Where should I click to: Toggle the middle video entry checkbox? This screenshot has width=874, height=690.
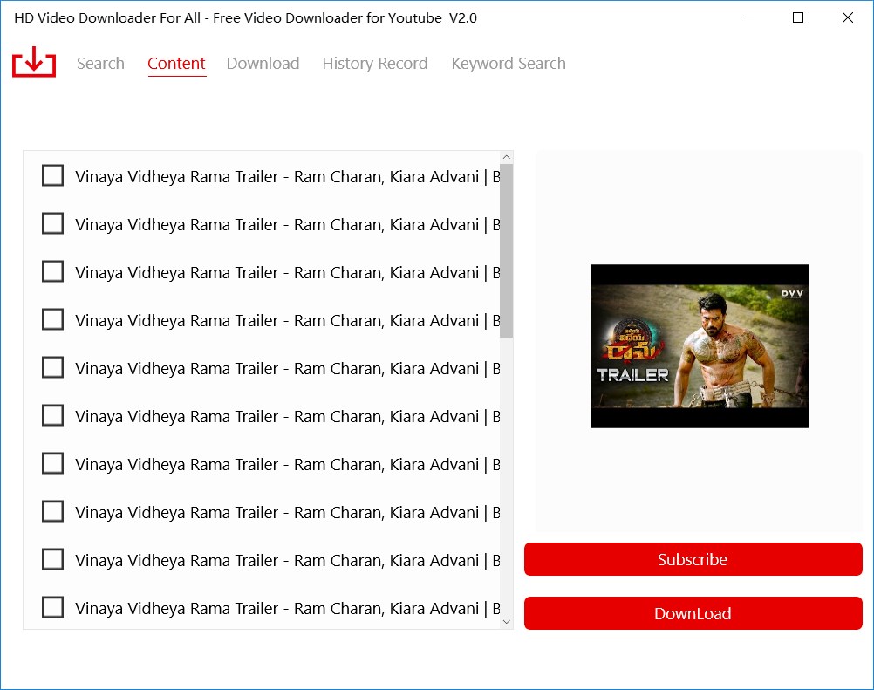click(52, 415)
